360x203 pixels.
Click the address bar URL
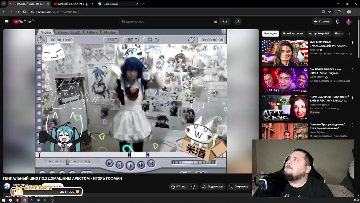click(x=57, y=12)
